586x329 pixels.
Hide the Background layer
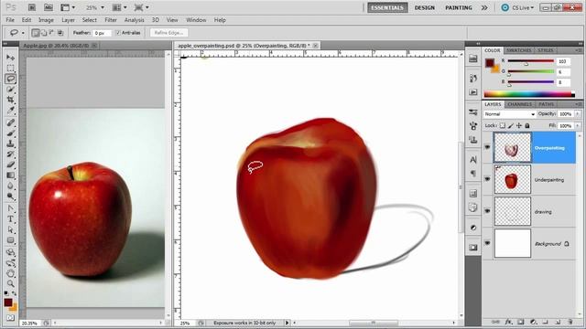click(487, 243)
